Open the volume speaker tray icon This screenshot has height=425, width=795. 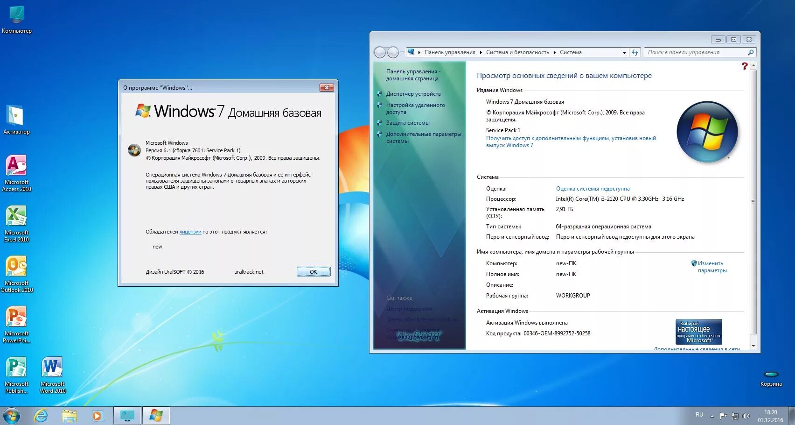pyautogui.click(x=746, y=416)
